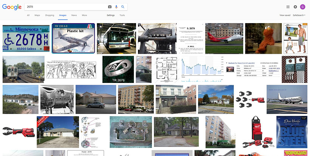
Task: Open the hillside house image
Action: click(x=20, y=99)
